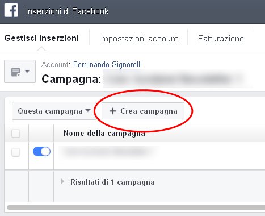Viewport: 265px width, 216px height.
Task: Open the Fatturazione tab
Action: 221,39
